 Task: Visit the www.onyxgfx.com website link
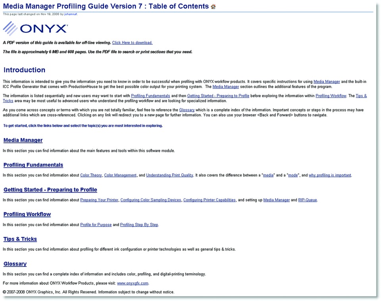click(133, 283)
